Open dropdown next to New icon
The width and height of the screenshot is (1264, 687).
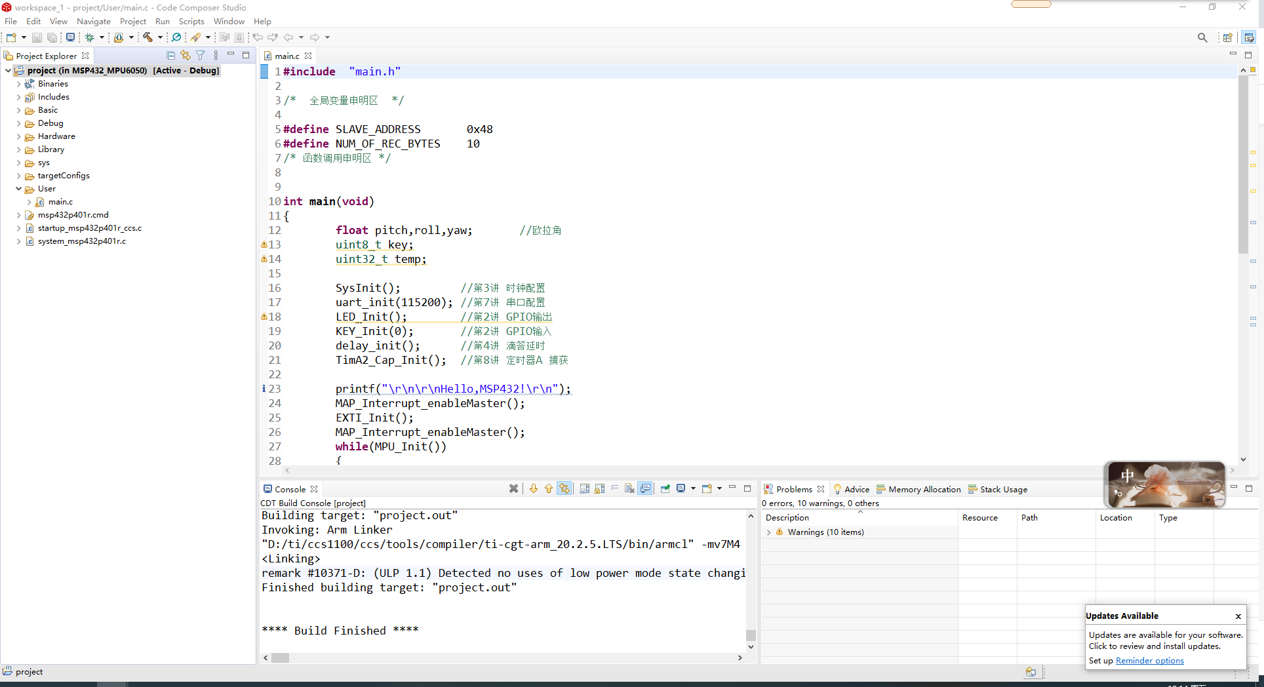[x=24, y=37]
